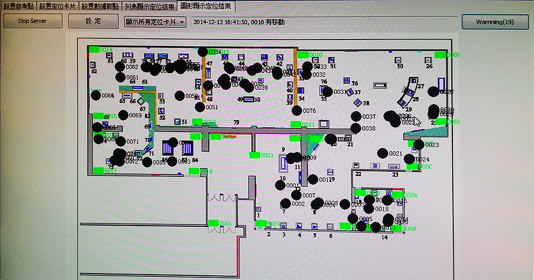Select green reference point 0014
This screenshot has height=280, width=534.
(94, 50)
